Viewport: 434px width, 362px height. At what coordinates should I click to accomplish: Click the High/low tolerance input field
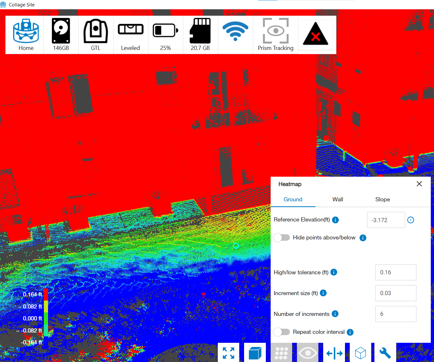click(396, 272)
